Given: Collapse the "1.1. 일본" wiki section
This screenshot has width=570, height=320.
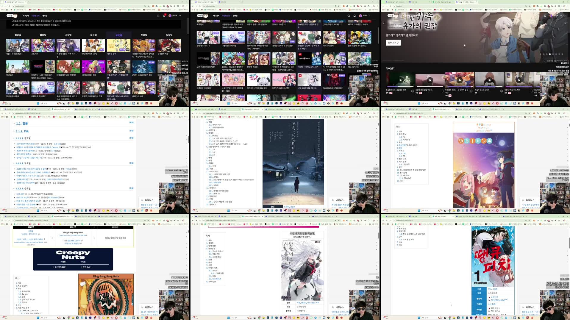Looking at the screenshot, I should tap(14, 123).
